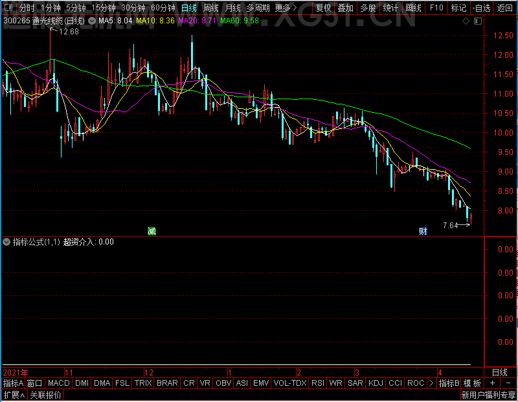Open the 模板 template tab
The width and height of the screenshot is (518, 402).
pos(472,383)
